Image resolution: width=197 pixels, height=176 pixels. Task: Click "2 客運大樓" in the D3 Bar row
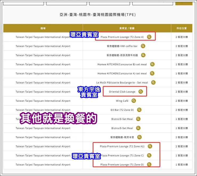click(x=182, y=110)
